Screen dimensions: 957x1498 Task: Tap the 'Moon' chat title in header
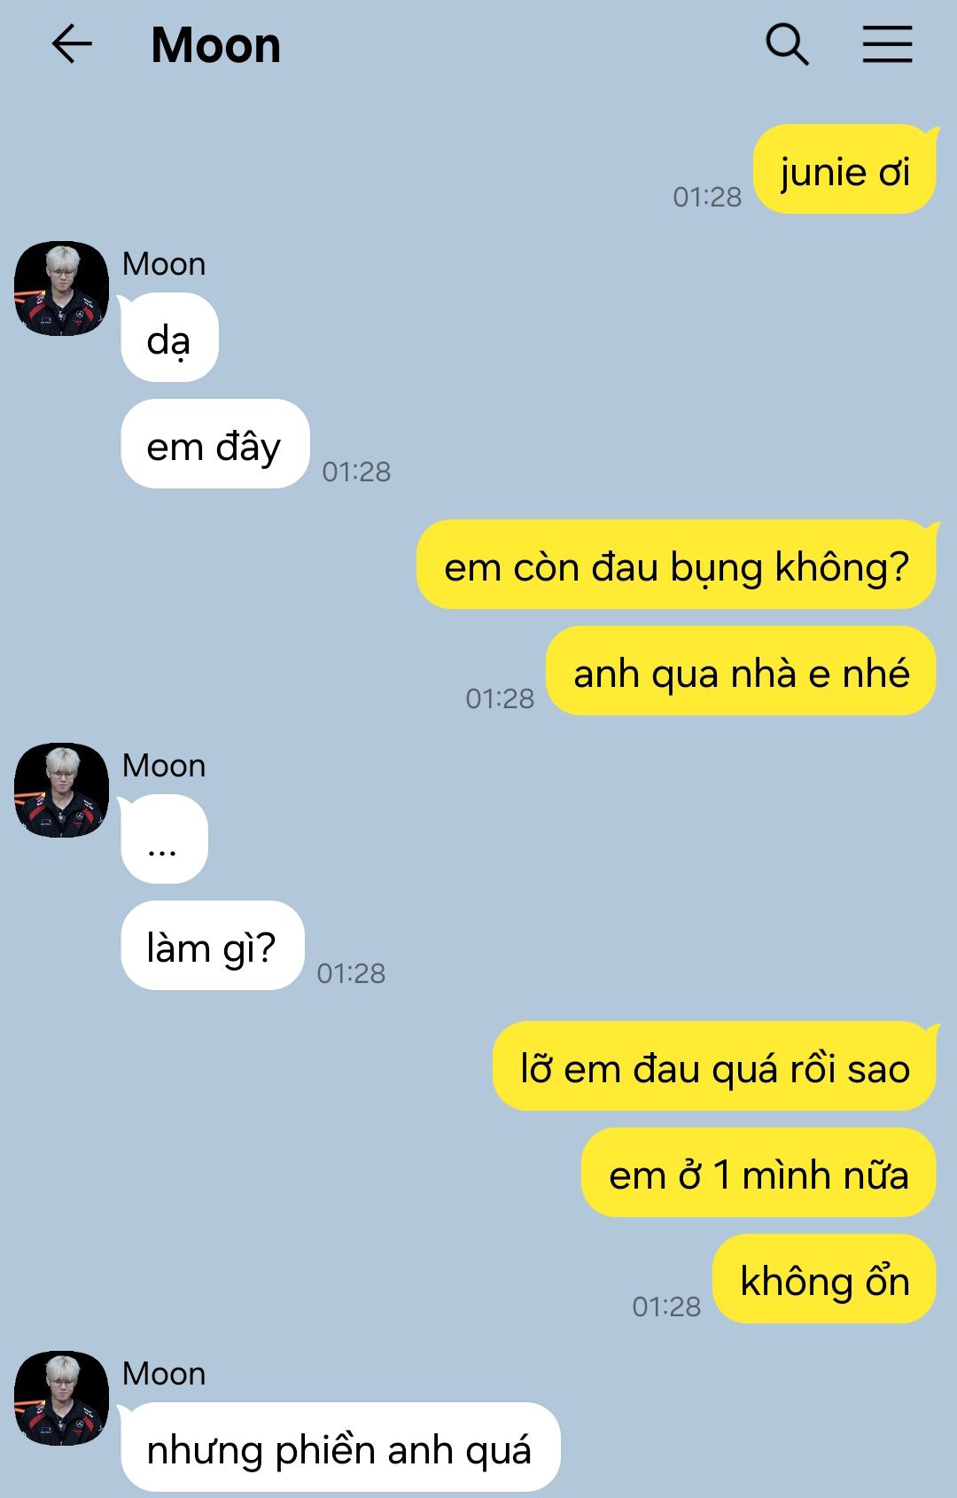pyautogui.click(x=215, y=44)
